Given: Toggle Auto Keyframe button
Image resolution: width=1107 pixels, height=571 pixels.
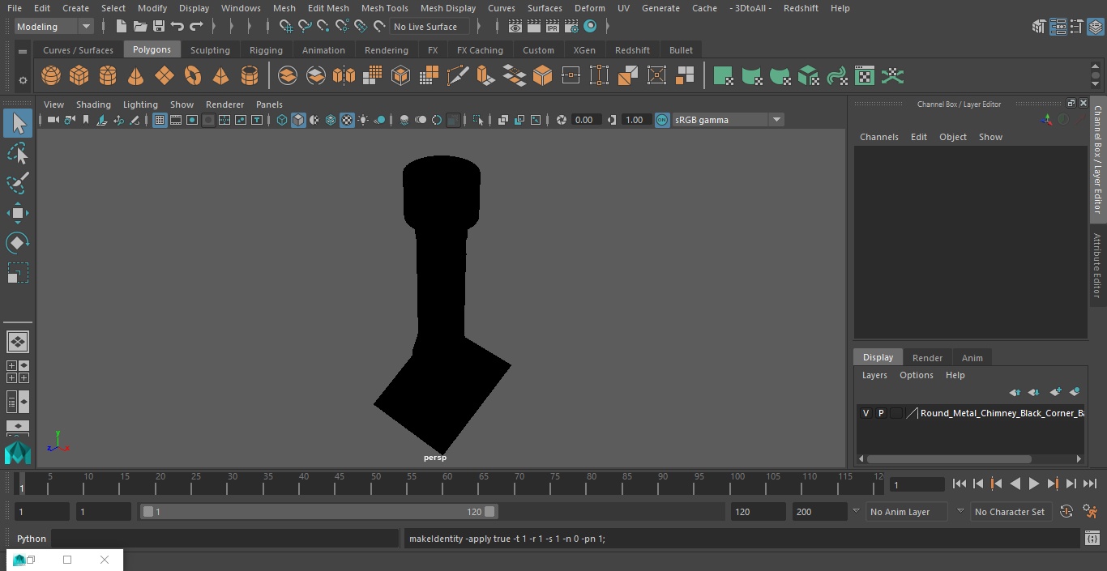Looking at the screenshot, I should coord(1066,512).
